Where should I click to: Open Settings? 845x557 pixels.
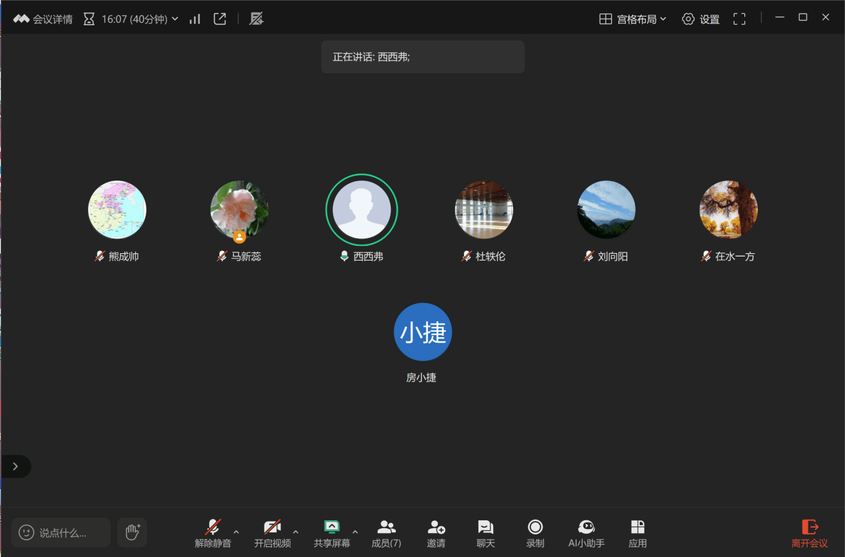pos(700,19)
